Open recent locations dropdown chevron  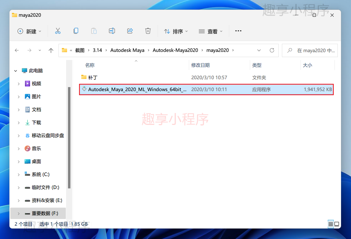click(40, 50)
